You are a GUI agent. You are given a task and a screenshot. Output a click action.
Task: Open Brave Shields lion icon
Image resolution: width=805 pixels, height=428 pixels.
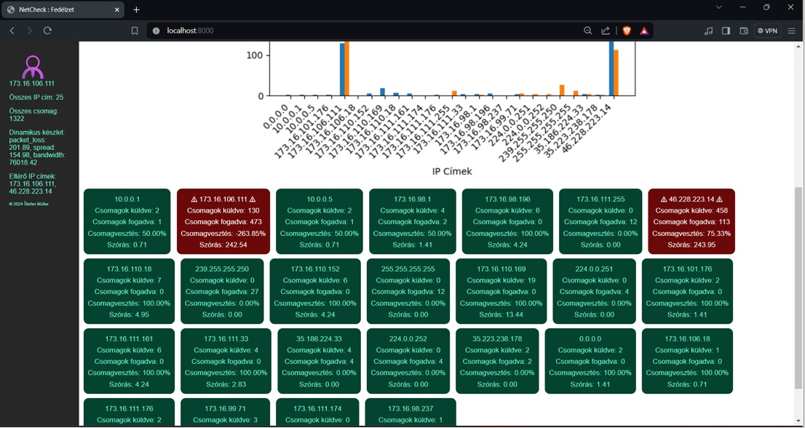(x=626, y=31)
